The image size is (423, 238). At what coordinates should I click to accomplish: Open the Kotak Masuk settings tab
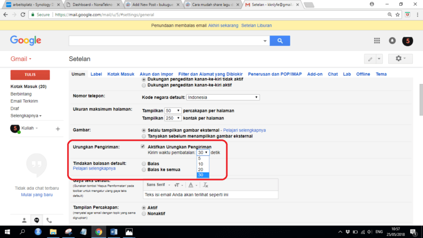click(121, 74)
